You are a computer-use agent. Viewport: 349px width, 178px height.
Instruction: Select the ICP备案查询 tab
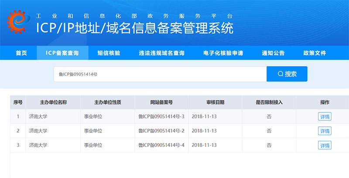tap(62, 53)
